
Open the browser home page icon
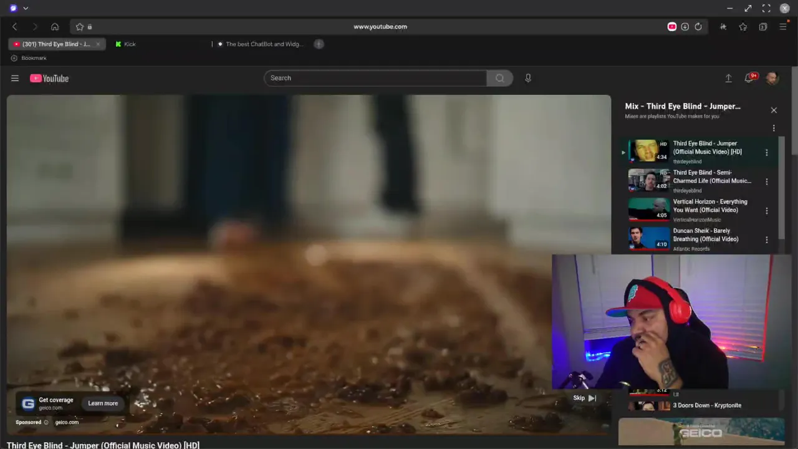point(55,27)
